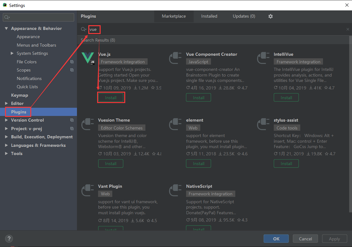
Task: Click the Vant Plugin plug icon
Action: coord(88,190)
